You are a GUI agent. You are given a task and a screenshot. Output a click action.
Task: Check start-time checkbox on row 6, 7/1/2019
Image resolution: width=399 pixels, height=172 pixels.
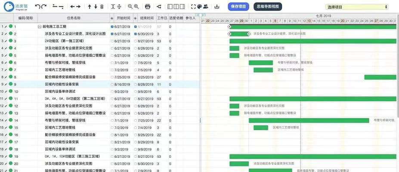click(112, 62)
